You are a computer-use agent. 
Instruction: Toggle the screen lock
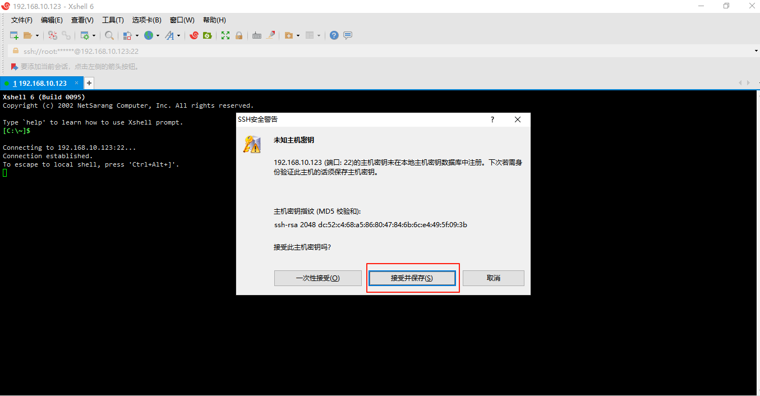point(239,35)
